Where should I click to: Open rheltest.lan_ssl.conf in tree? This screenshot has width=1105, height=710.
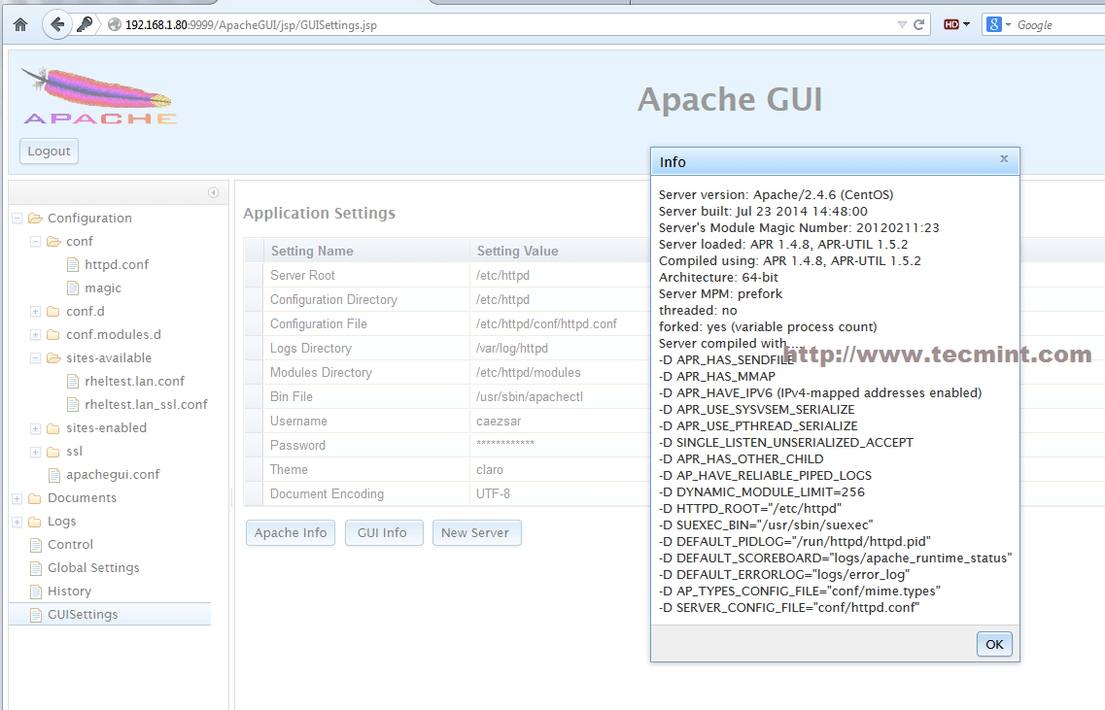(x=146, y=404)
